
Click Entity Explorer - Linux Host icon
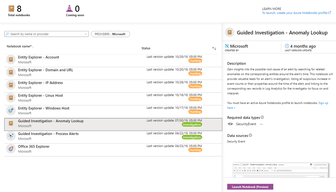(x=11, y=98)
